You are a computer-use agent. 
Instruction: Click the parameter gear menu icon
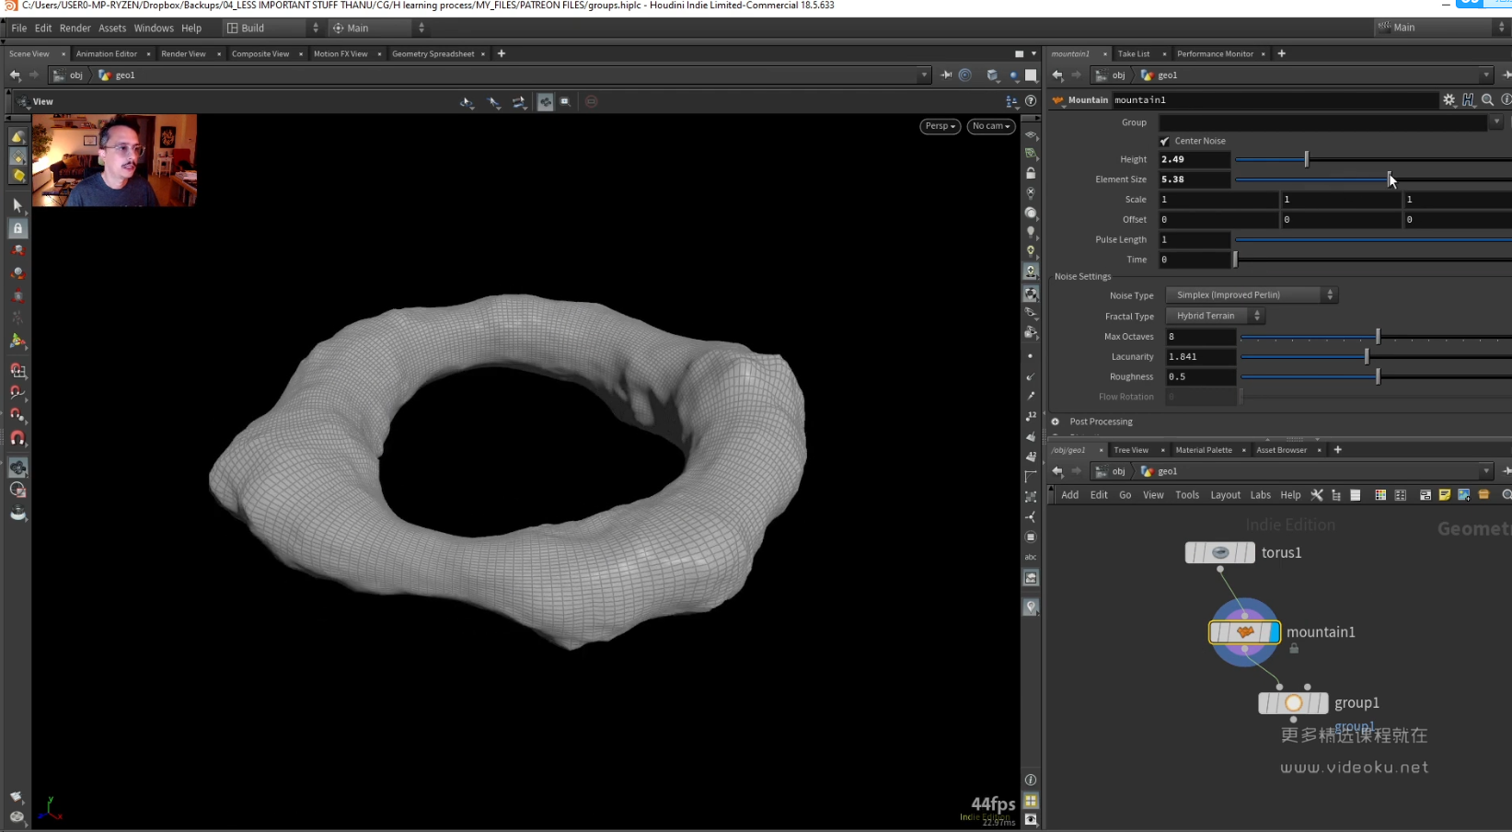(1449, 100)
